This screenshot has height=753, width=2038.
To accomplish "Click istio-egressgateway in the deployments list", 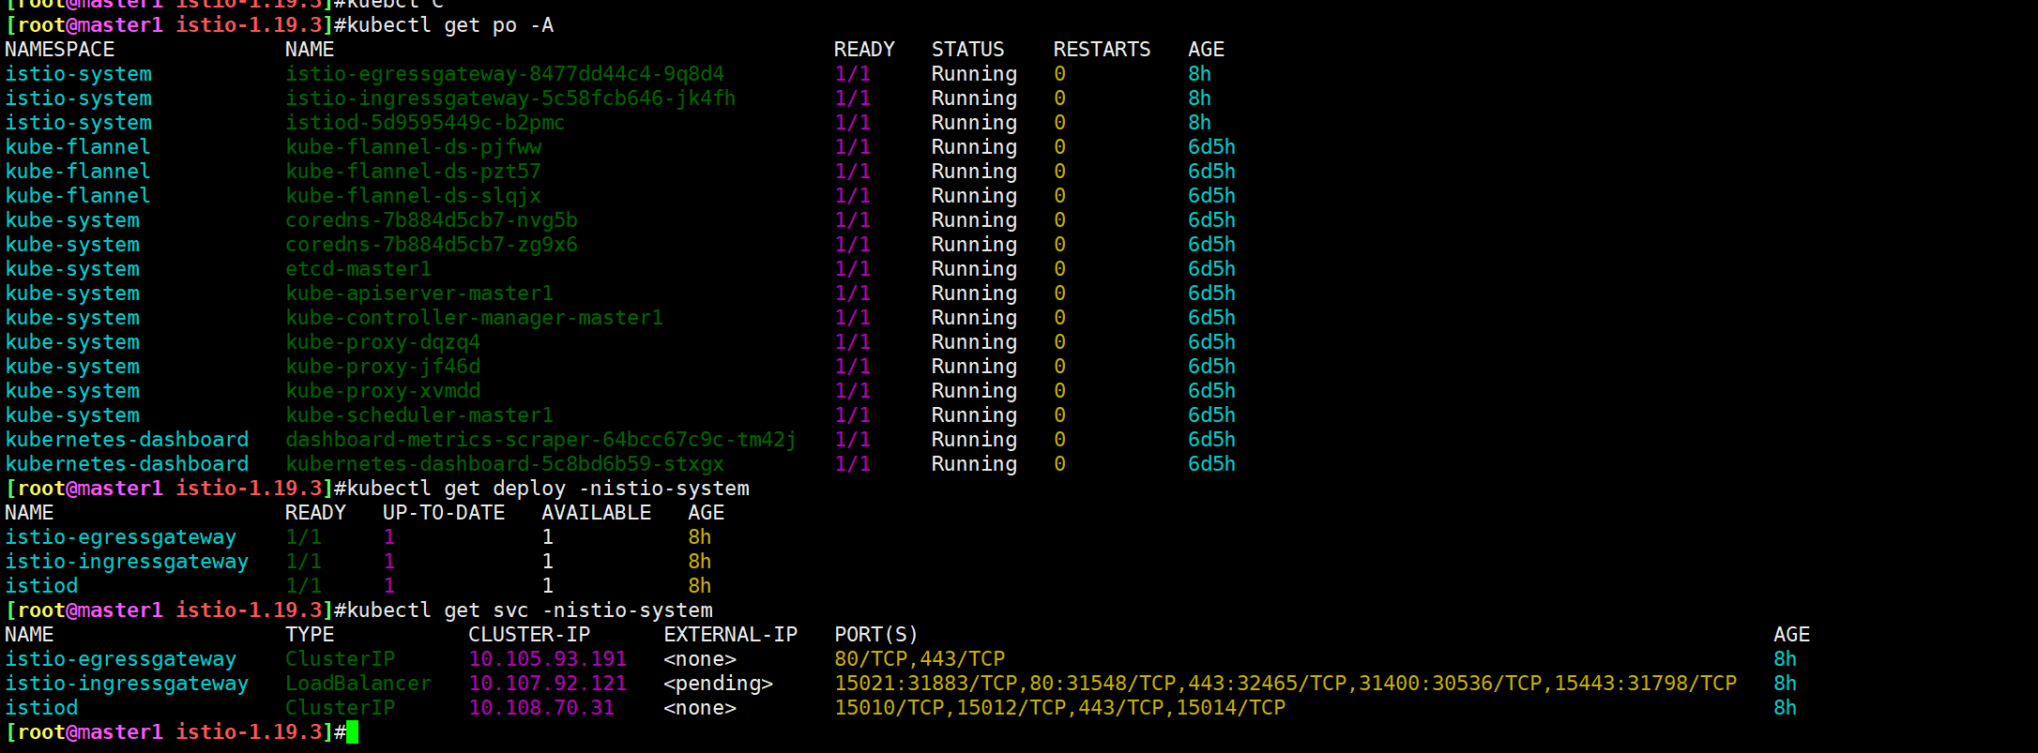I will pos(121,537).
